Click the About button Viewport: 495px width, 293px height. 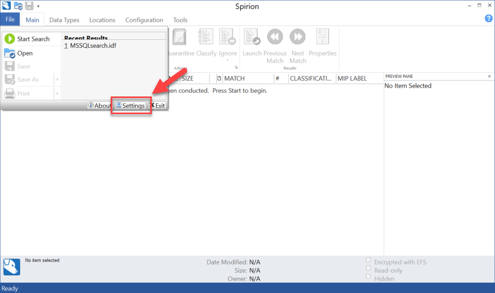pyautogui.click(x=99, y=105)
